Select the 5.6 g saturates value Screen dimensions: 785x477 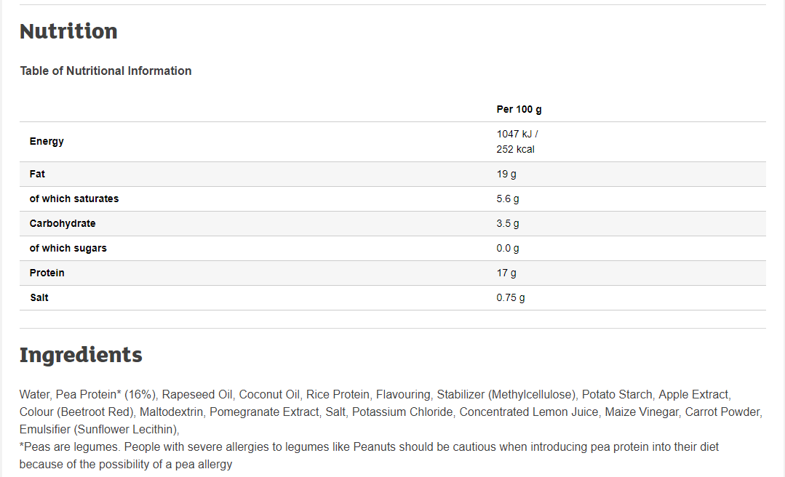click(508, 199)
